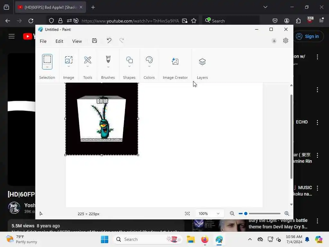This screenshot has width=329, height=247.
Task: Open the Firefox list all tabs dropdown
Action: point(265,7)
